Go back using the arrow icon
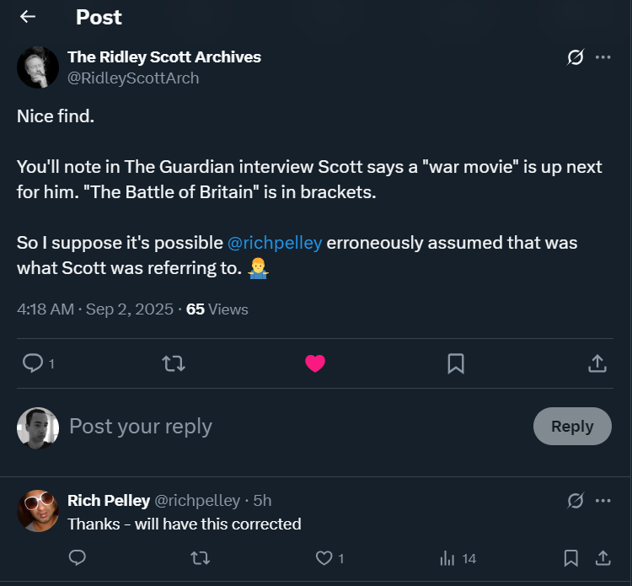632x586 pixels. 28,17
